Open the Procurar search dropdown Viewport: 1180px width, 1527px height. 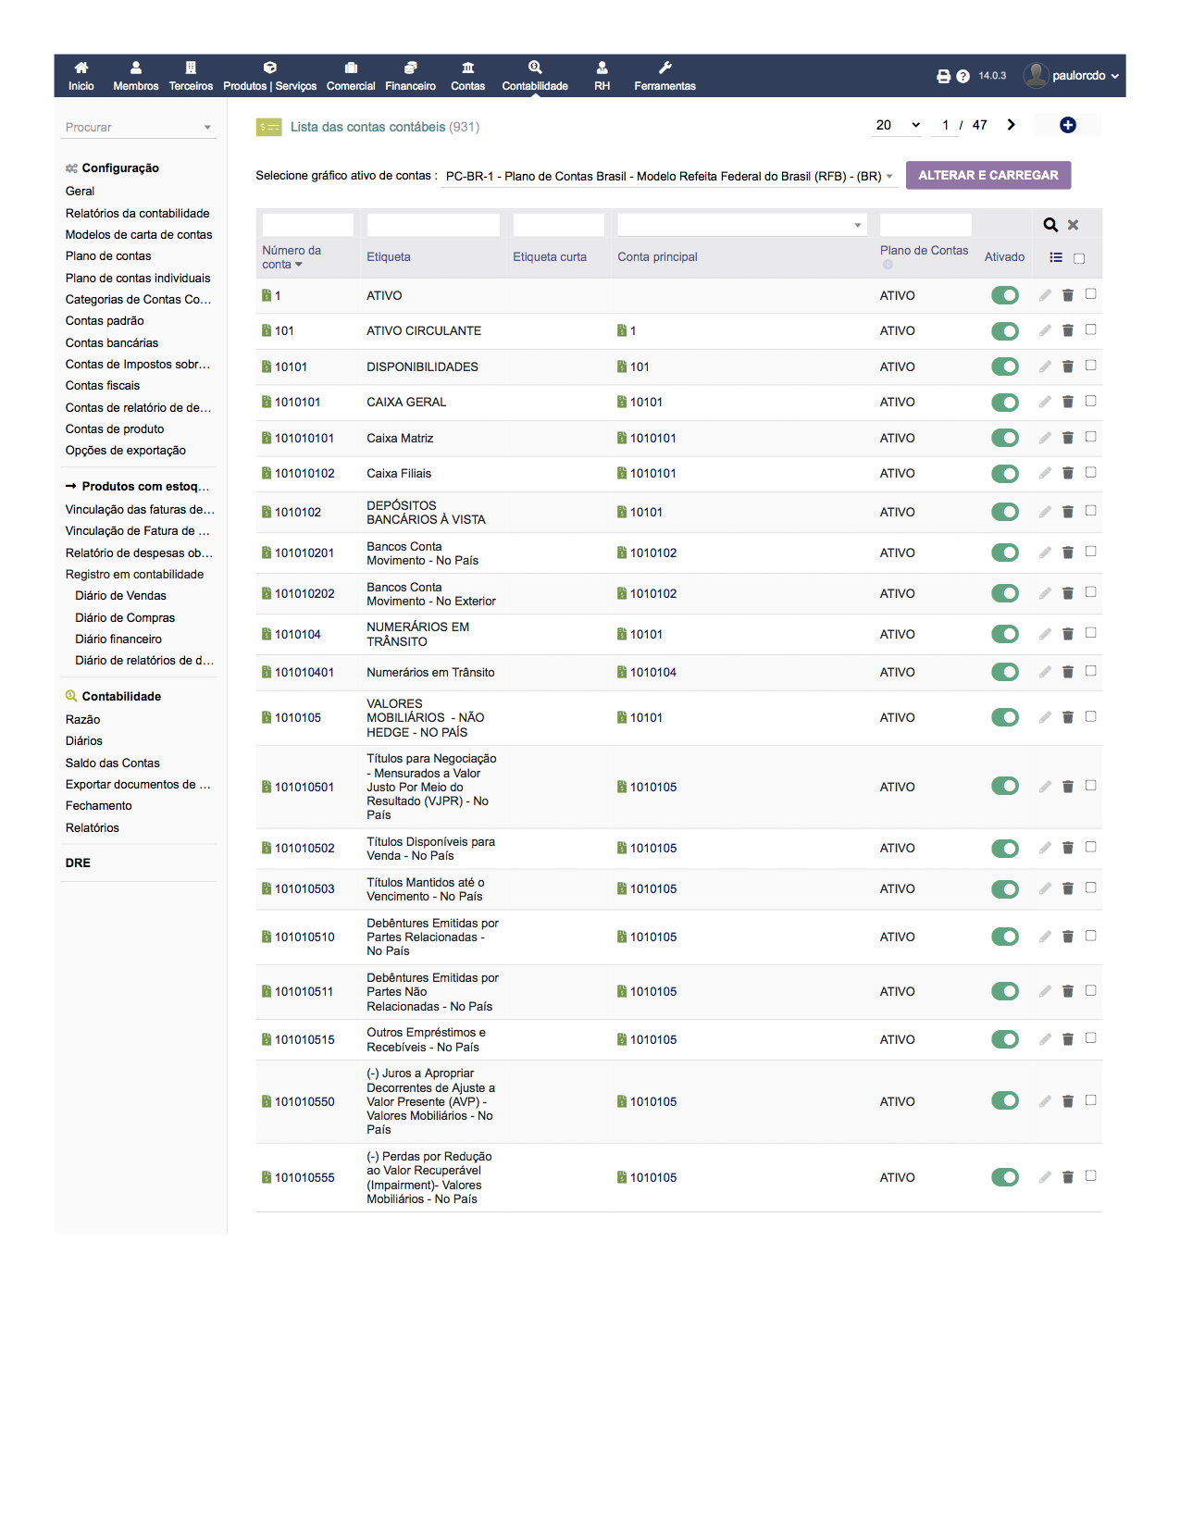[x=139, y=127]
